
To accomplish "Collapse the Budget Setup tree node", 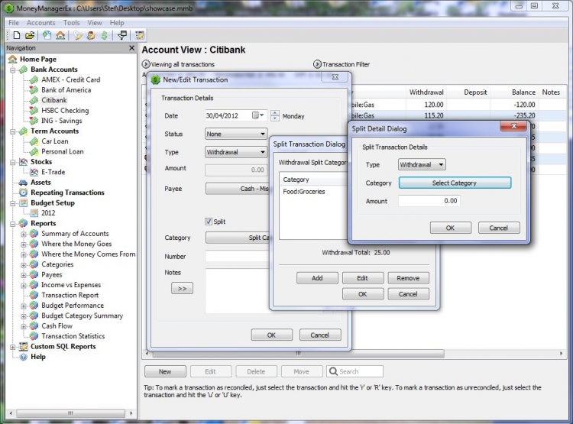I will [x=13, y=203].
